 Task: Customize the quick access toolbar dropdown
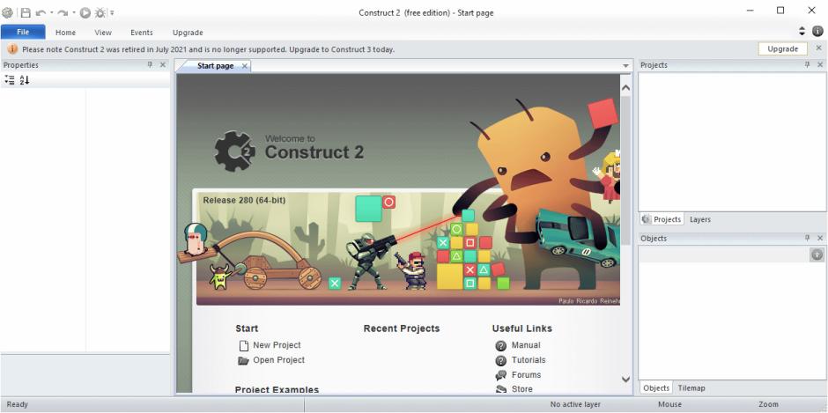click(112, 12)
